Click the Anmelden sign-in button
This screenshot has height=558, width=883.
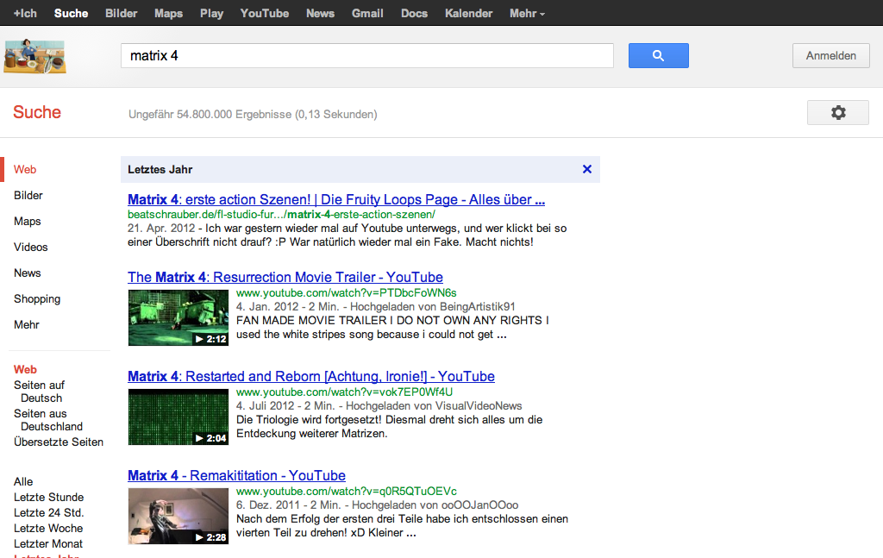[830, 56]
